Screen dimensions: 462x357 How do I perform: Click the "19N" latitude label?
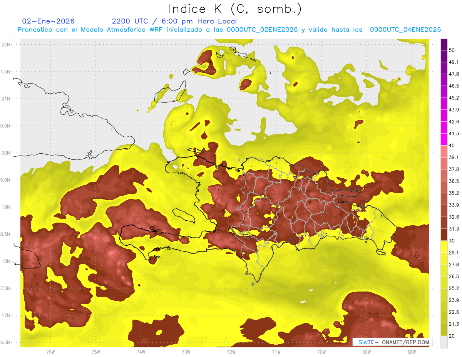tap(6, 207)
